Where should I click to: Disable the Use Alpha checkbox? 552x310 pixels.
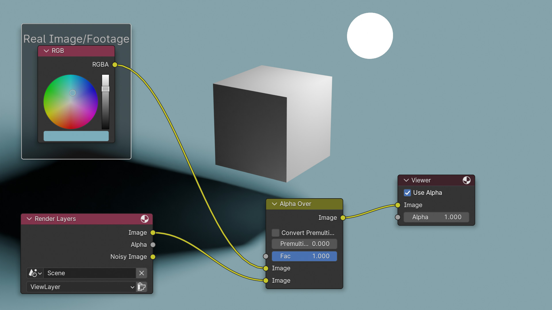[x=407, y=193]
